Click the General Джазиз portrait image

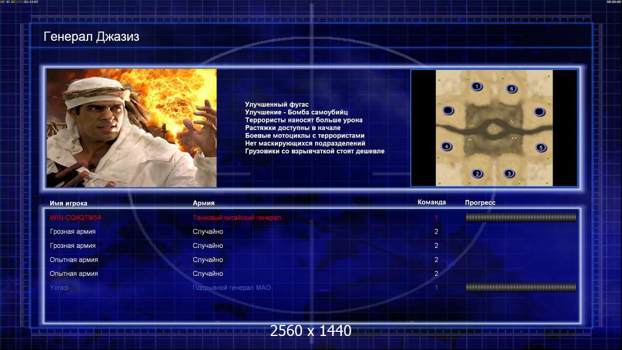[131, 128]
